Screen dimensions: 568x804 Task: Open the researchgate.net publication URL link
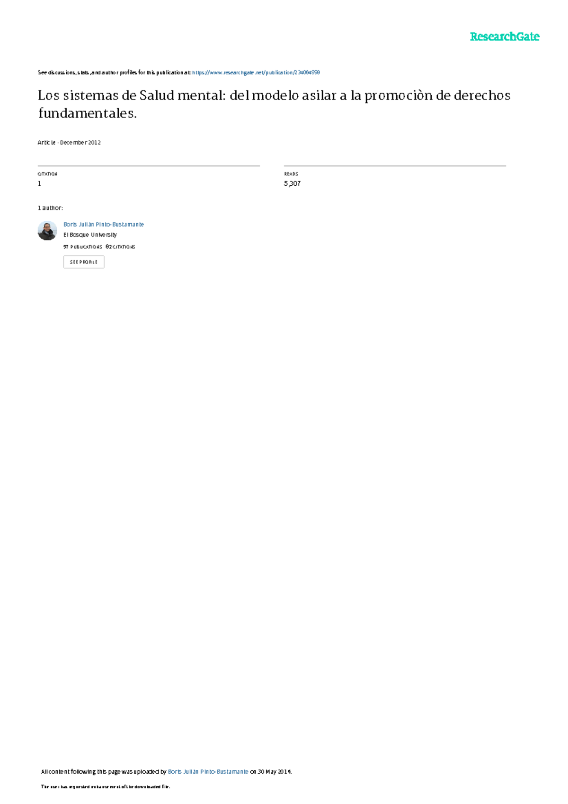256,72
